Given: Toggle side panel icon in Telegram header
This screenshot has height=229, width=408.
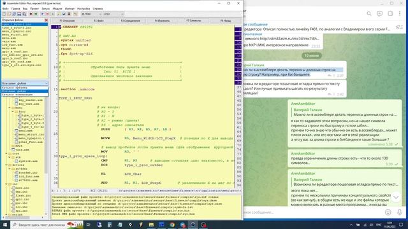Looking at the screenshot, I should click(390, 13).
